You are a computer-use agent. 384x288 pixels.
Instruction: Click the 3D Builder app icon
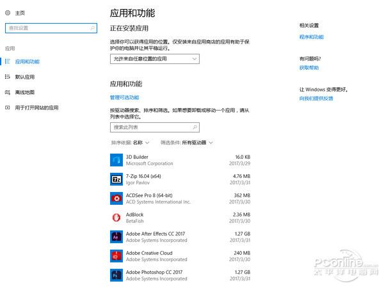pos(116,160)
